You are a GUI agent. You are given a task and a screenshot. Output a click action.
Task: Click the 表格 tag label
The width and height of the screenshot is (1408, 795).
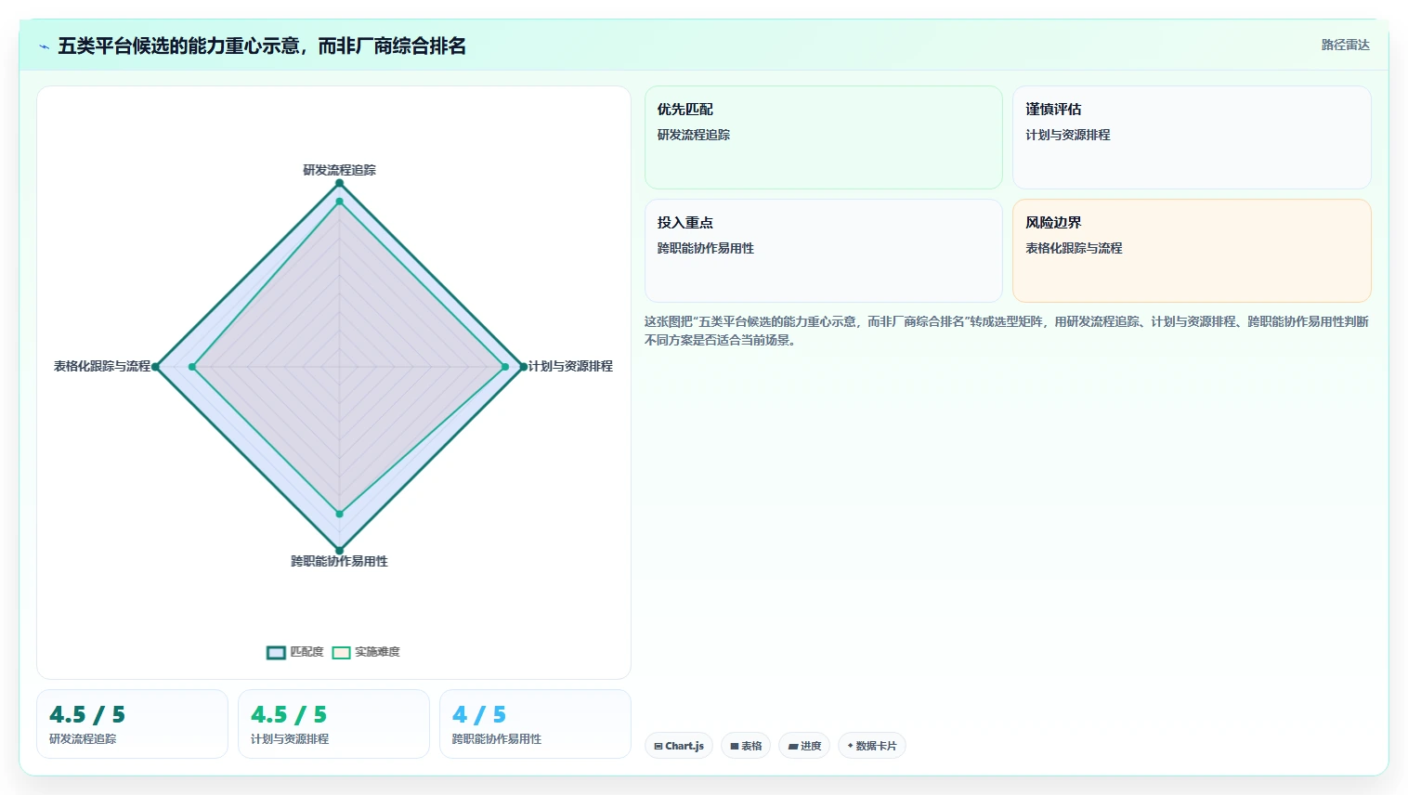751,746
